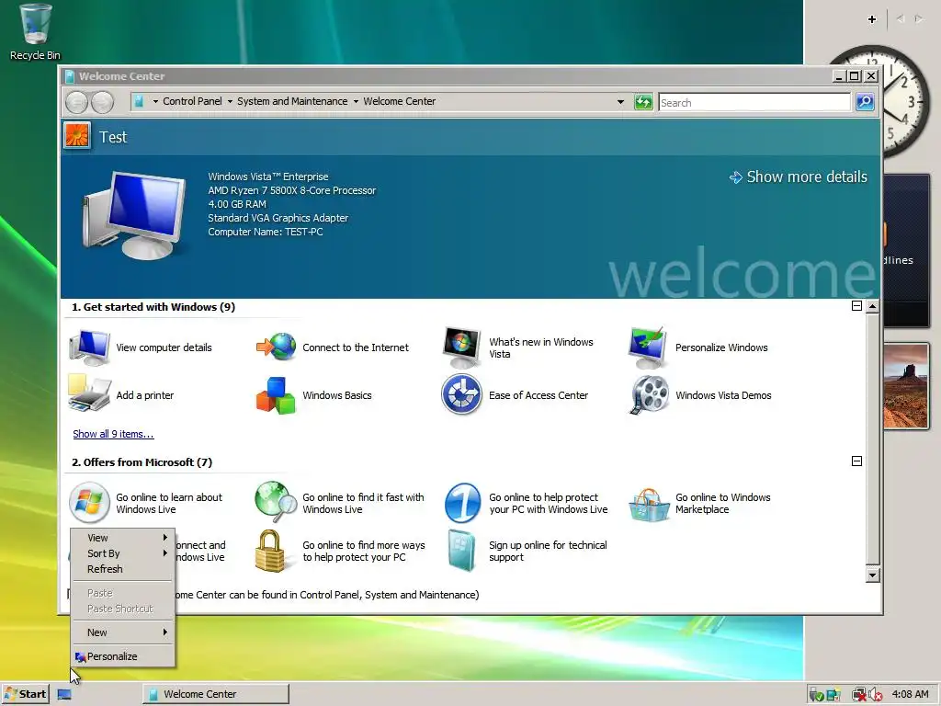Click the Search input field
This screenshot has height=706, width=941.
click(754, 103)
